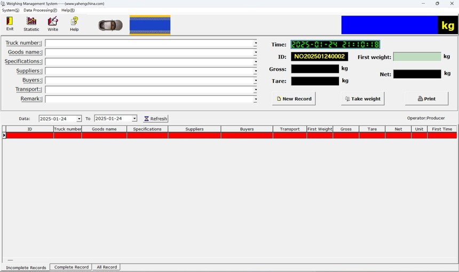Click the blue and yellow striped panel

point(150,25)
